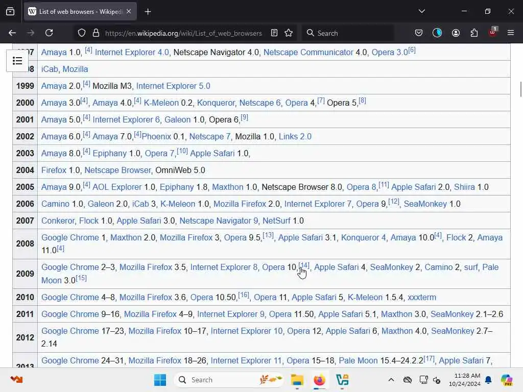Click the Wikipedia URL address bar
This screenshot has height=392, width=523.
click(x=183, y=33)
